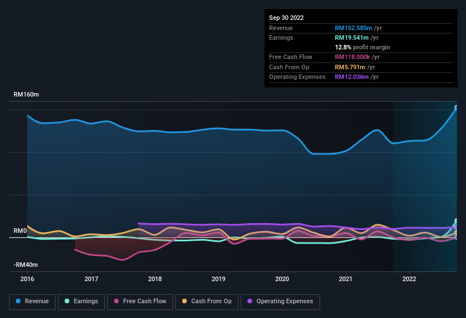Click the RM19.541m earnings value
This screenshot has height=318, width=466.
click(x=351, y=37)
